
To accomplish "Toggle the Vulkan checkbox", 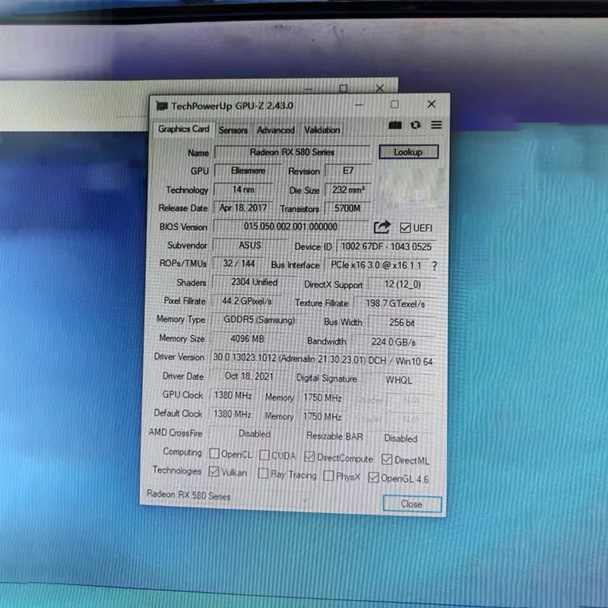I will [214, 471].
